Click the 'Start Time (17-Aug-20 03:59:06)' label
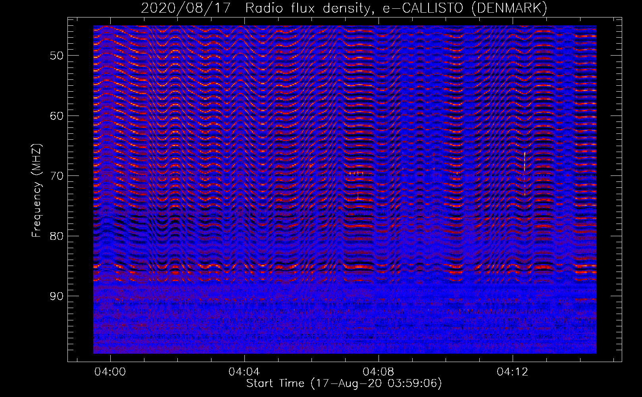This screenshot has height=397, width=642. tap(344, 384)
